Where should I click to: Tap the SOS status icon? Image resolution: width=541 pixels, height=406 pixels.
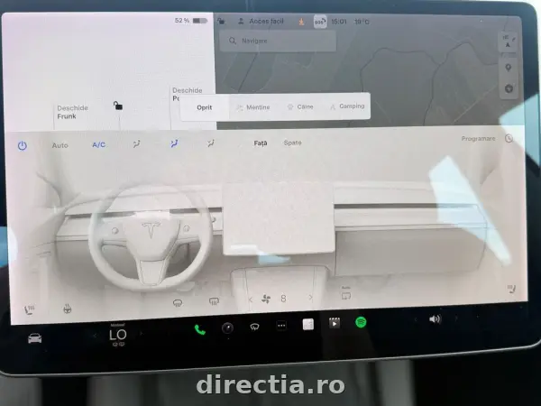(320, 22)
